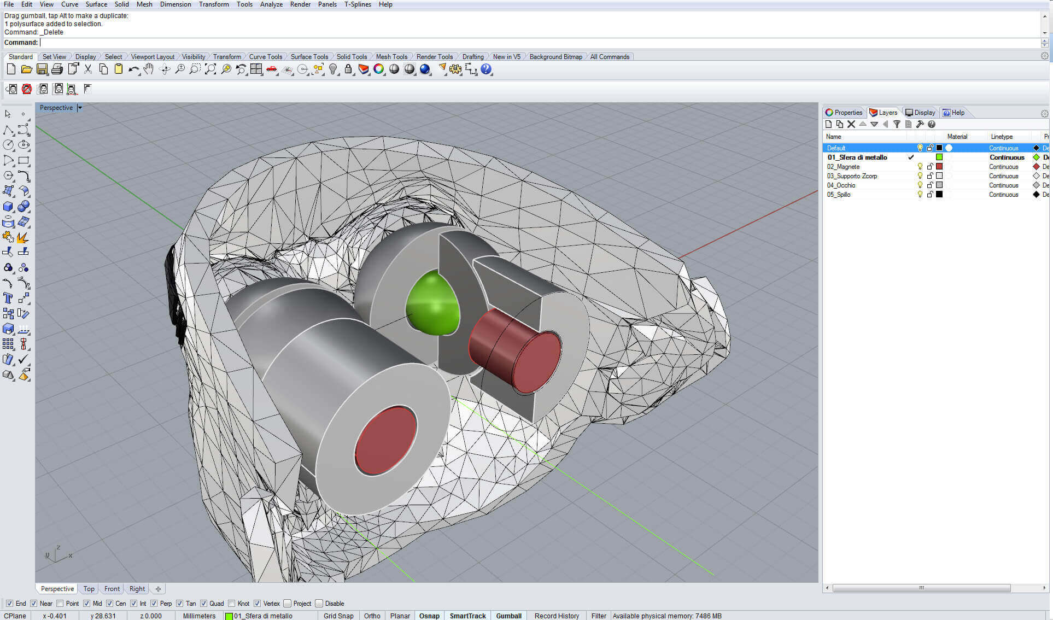Switch to the Mesh Tools toolbar tab

click(391, 57)
